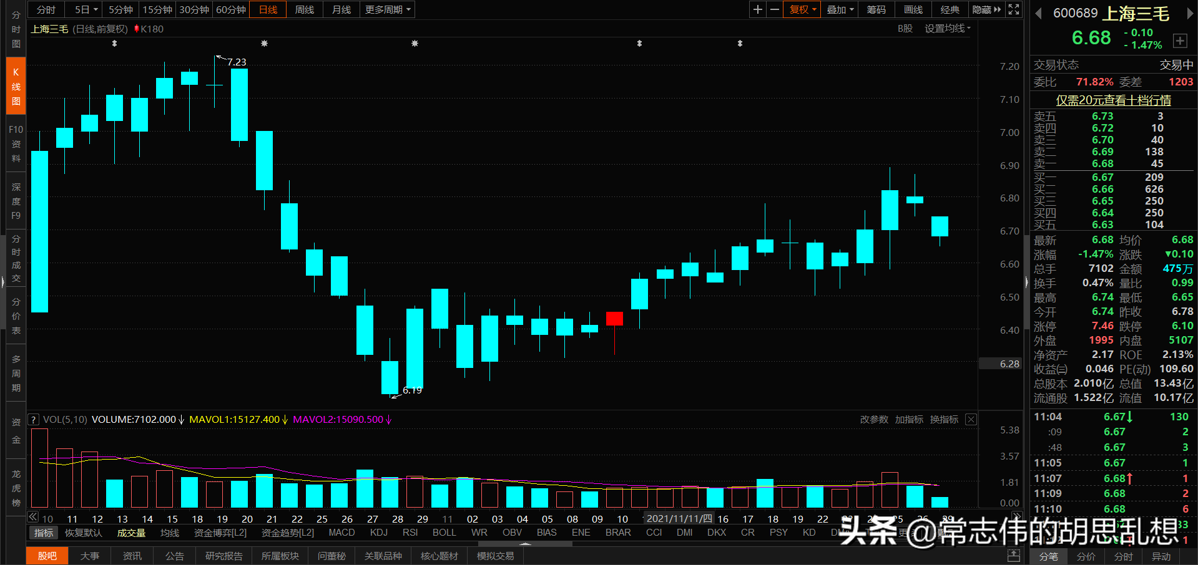Toggle the 经典 classic chart style
The height and width of the screenshot is (565, 1198).
[x=950, y=9]
